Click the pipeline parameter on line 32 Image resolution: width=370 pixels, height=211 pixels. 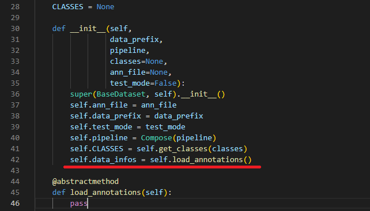point(128,51)
